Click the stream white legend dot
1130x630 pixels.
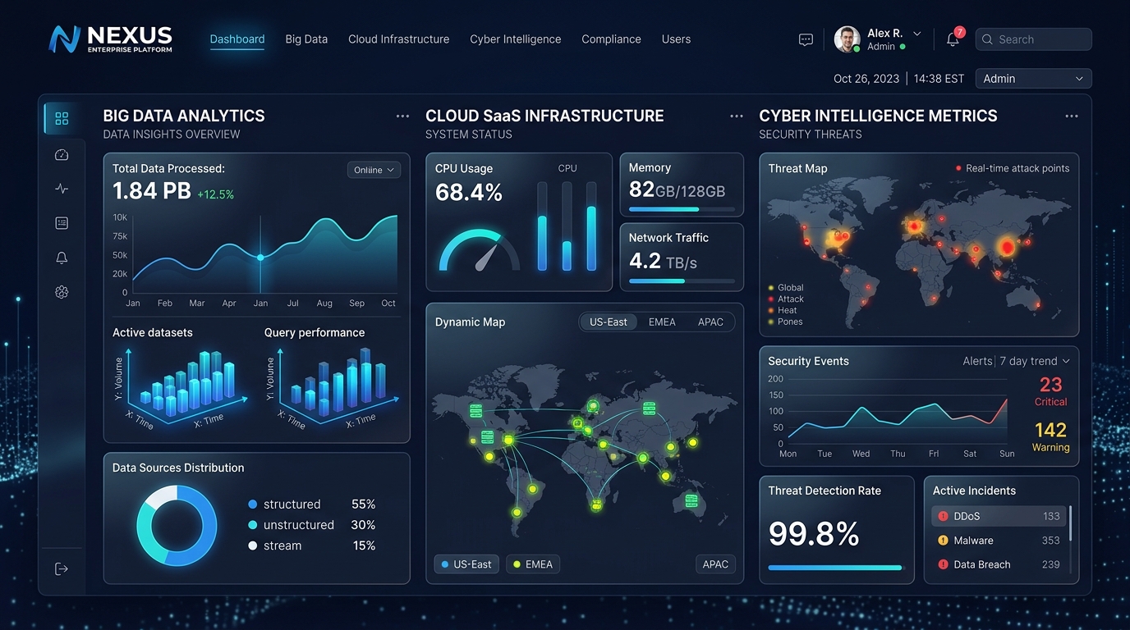click(253, 546)
